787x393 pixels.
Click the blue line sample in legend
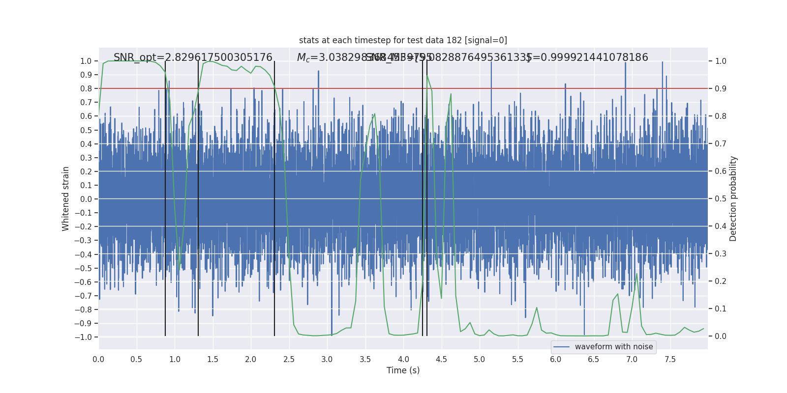coord(562,347)
